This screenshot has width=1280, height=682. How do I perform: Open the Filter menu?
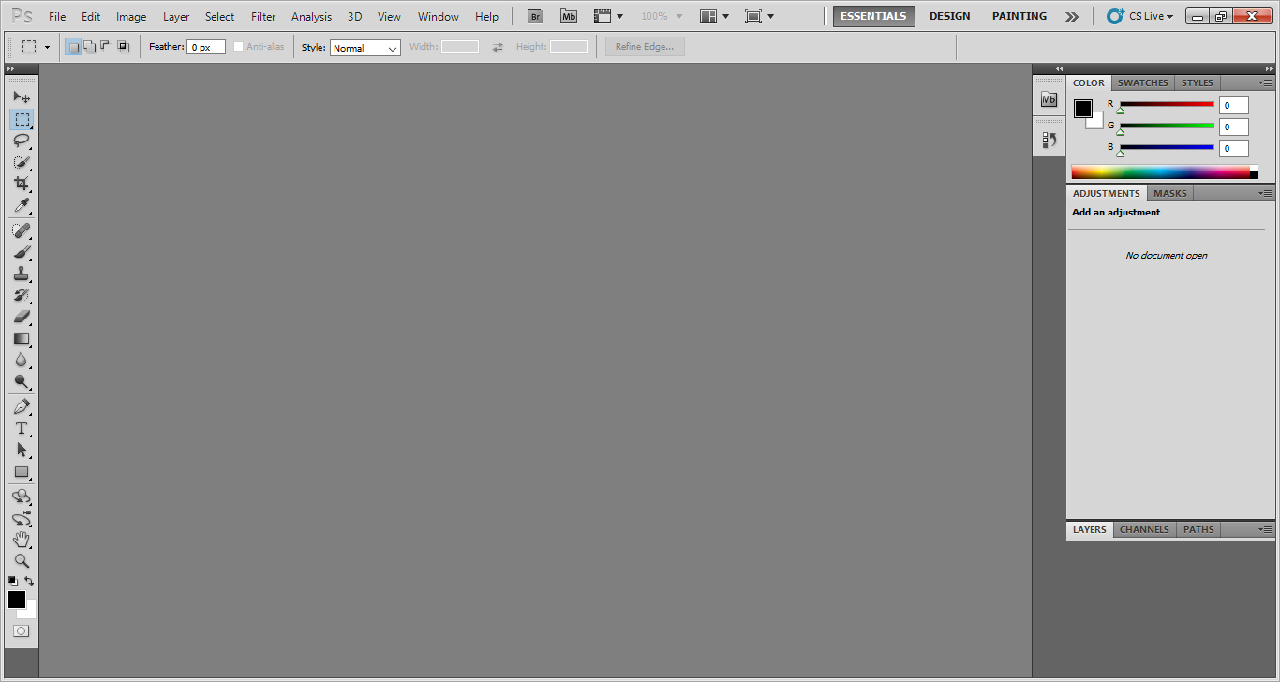(x=263, y=16)
